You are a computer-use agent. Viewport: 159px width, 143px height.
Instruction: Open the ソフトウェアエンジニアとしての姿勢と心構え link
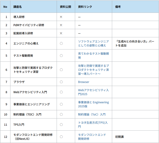pyautogui.click(x=94, y=43)
